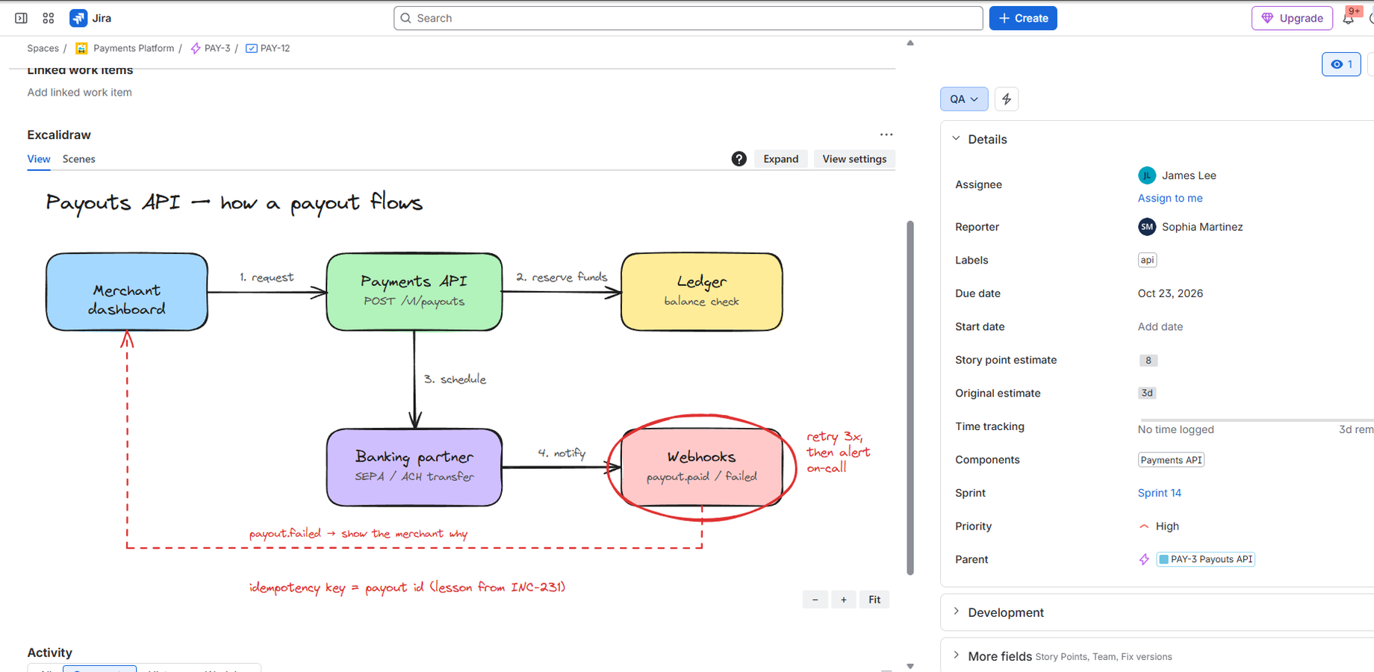Zoom in with the plus button
This screenshot has height=672, width=1374.
[844, 600]
